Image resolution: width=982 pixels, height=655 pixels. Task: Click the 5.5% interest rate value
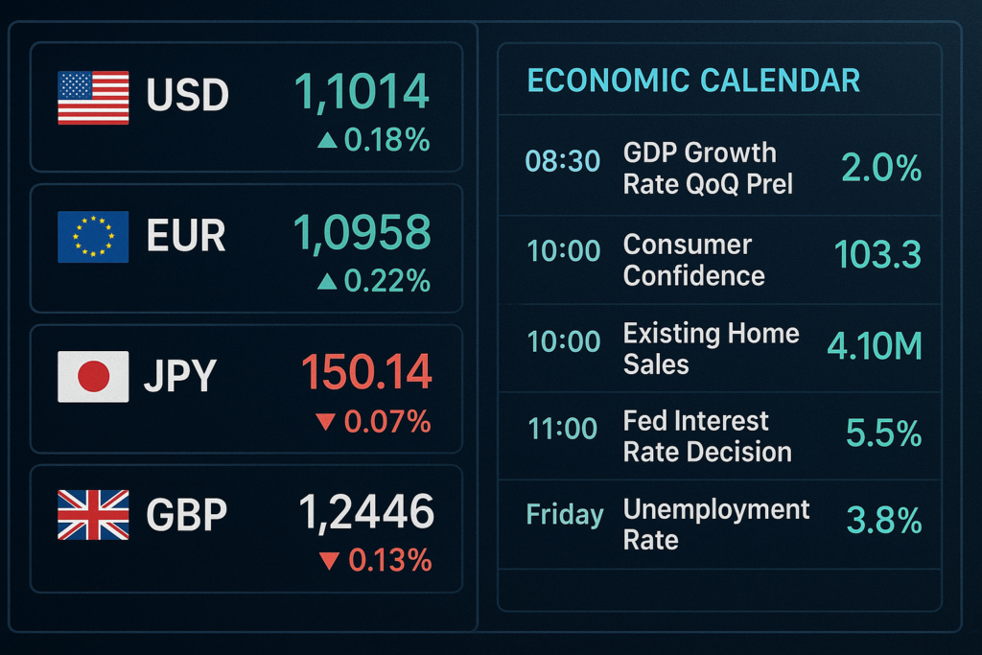coord(883,433)
